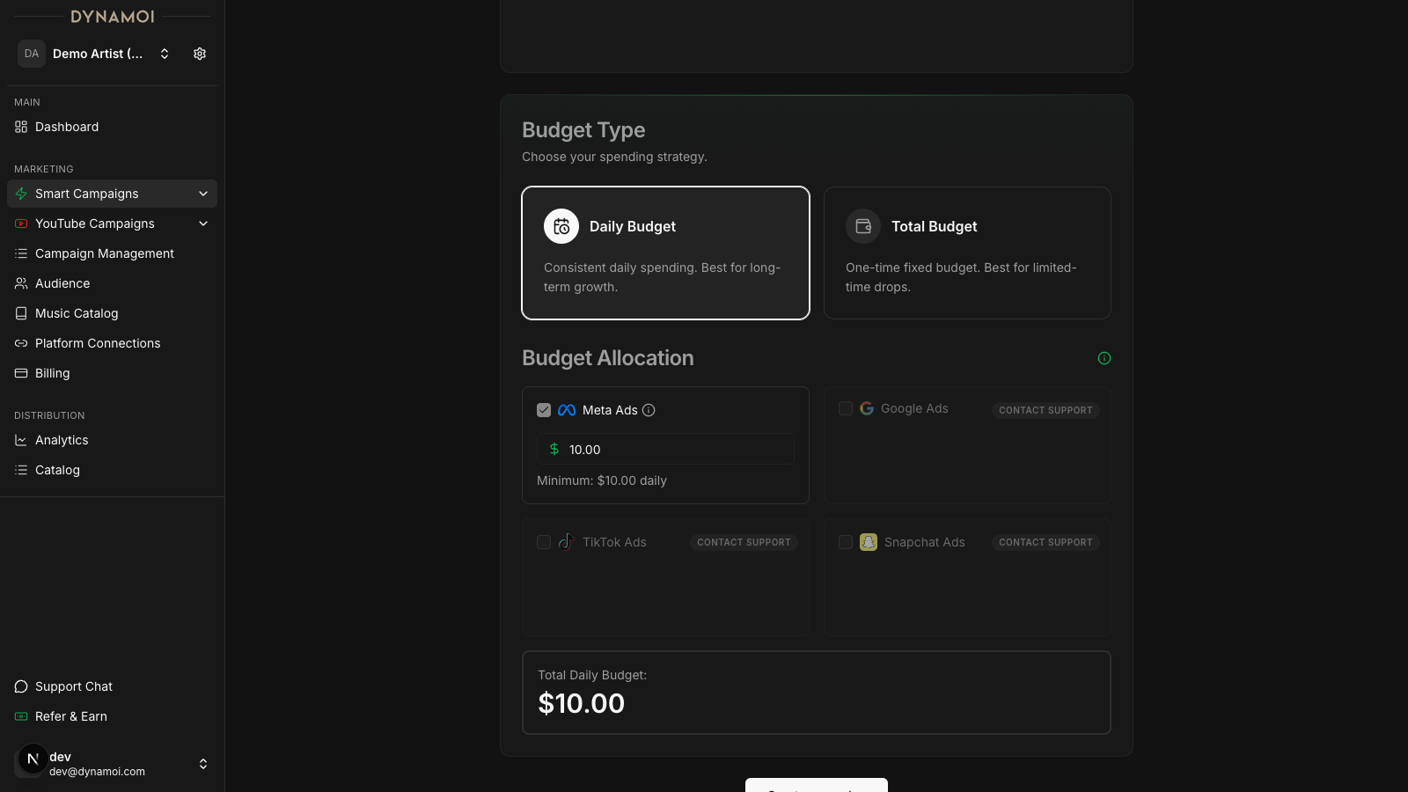The height and width of the screenshot is (792, 1408).
Task: Uncheck the Meta Ads checkbox
Action: [x=544, y=410]
